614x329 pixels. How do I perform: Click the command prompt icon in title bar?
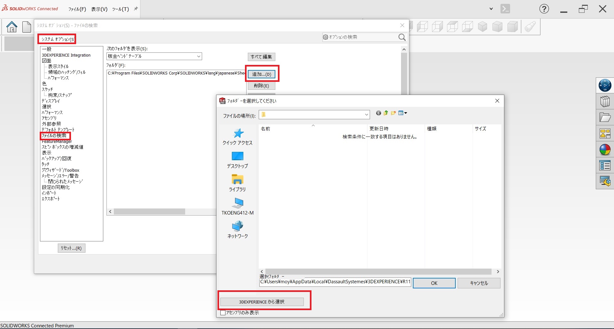tap(505, 9)
